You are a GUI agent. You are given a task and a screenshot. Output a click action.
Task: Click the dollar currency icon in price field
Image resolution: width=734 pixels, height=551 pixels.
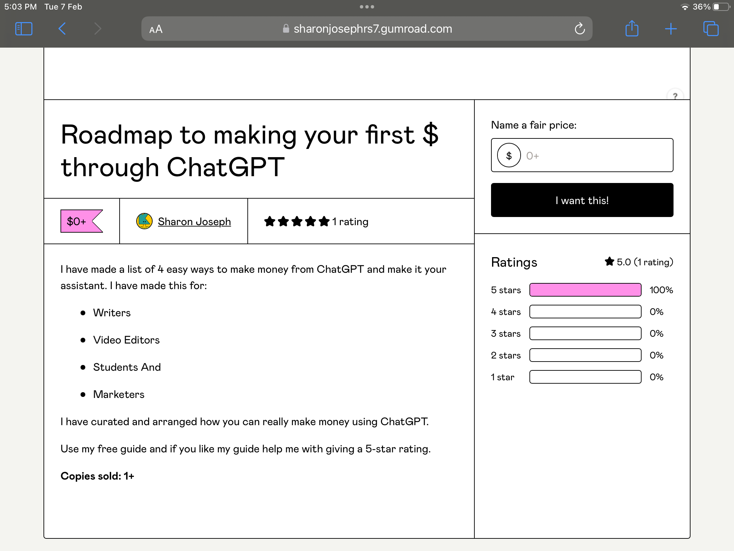tap(509, 155)
